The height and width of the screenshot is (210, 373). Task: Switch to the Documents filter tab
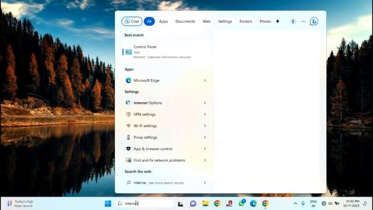tap(185, 22)
